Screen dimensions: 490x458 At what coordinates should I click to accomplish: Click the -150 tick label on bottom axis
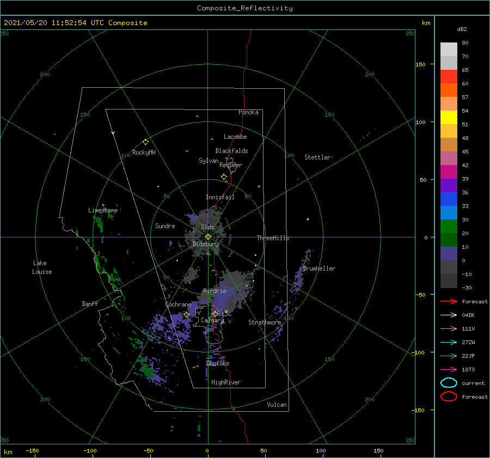point(32,450)
